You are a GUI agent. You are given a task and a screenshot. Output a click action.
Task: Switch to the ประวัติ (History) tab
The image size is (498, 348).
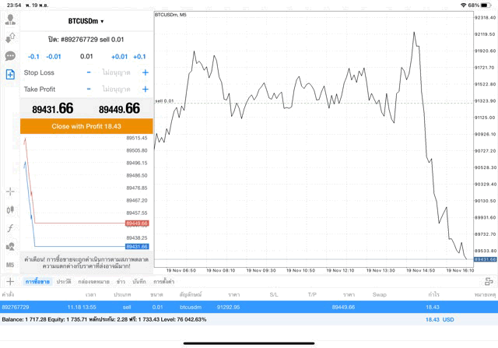(64, 281)
